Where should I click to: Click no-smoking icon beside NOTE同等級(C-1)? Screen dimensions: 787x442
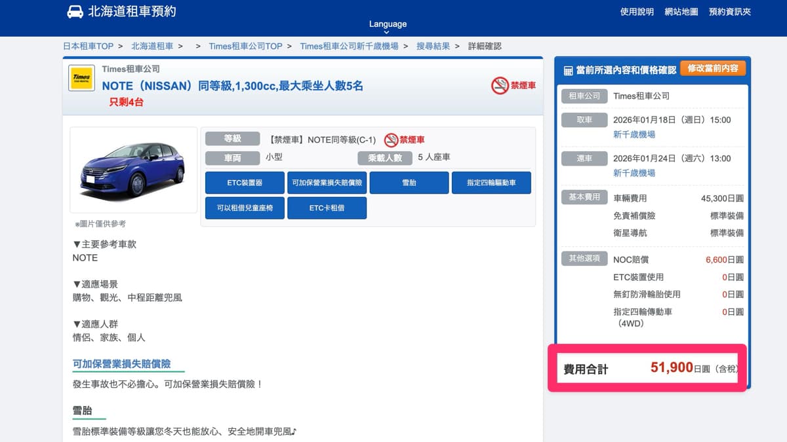(391, 139)
